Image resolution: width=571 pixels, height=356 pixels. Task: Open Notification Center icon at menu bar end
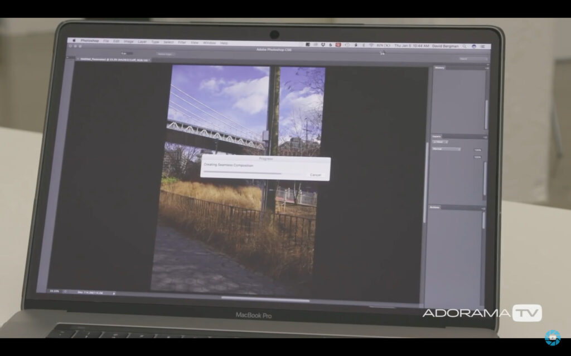coord(483,47)
